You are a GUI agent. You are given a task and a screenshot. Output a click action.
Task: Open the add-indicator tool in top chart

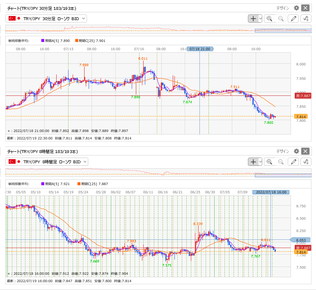pos(306,19)
